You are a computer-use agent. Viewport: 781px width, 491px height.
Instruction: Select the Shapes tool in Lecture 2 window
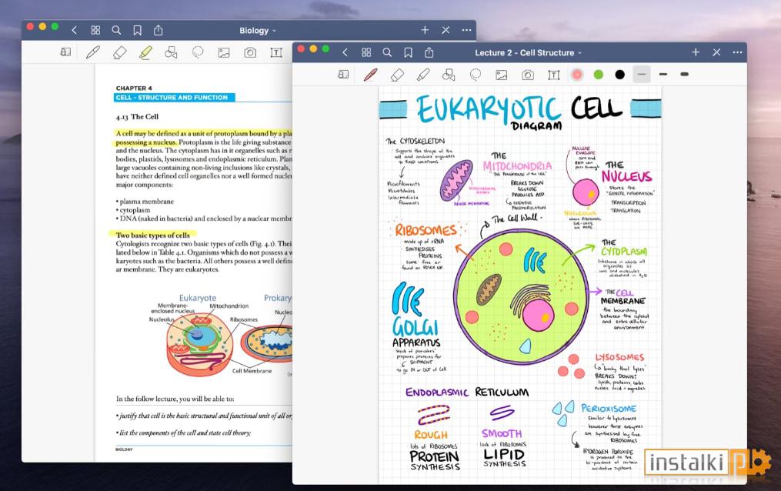(449, 75)
